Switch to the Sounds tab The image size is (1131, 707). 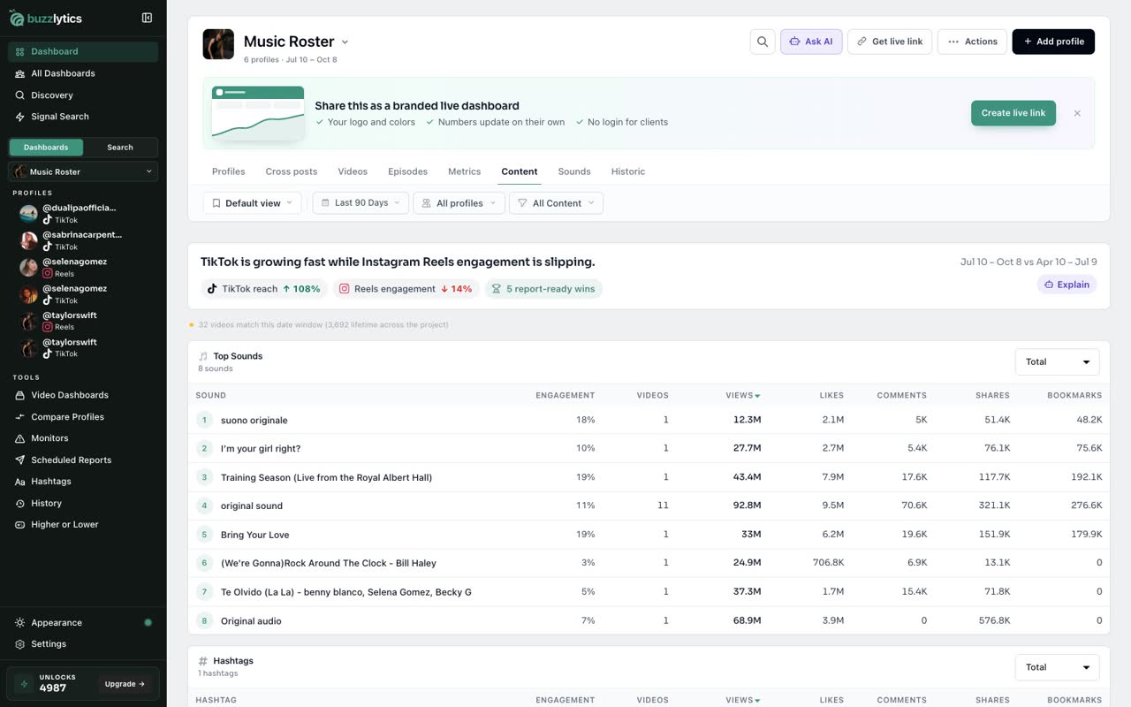[574, 171]
